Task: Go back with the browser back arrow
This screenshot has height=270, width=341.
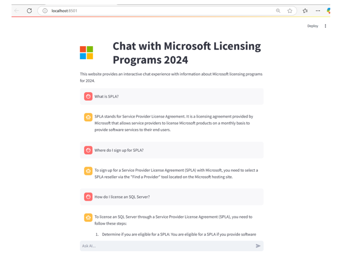Action: (x=17, y=11)
